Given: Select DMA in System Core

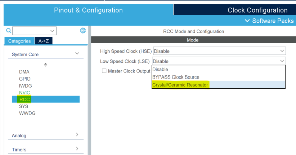Looking at the screenshot, I should pos(24,72).
